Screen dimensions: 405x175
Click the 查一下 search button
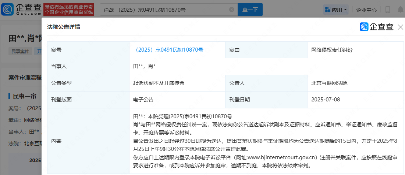[250, 10]
